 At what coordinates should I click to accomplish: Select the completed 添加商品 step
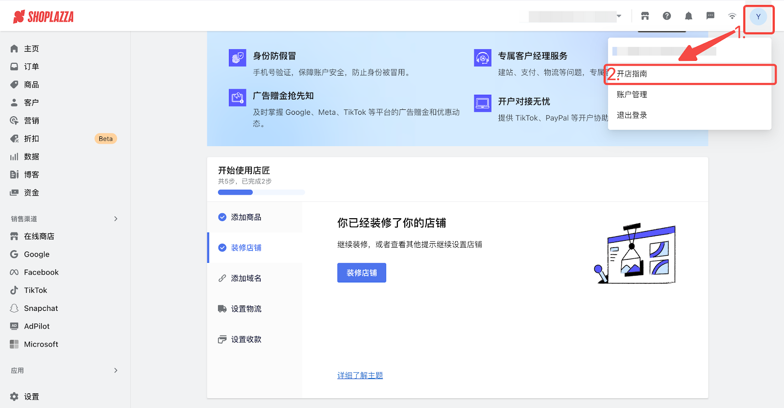246,217
